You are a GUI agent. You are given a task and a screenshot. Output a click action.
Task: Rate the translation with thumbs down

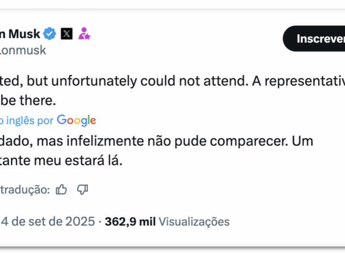click(82, 190)
